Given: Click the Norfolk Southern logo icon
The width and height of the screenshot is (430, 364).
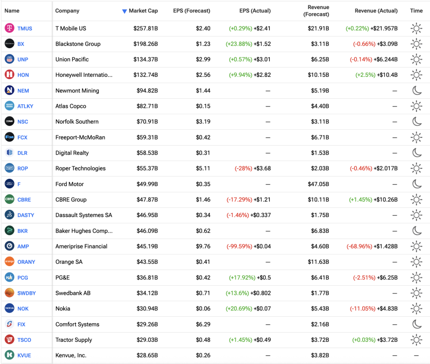Looking at the screenshot, I should [x=10, y=121].
